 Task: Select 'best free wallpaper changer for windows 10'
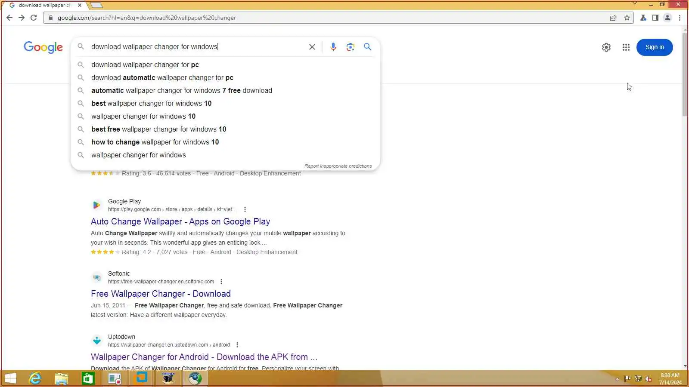tap(225, 129)
